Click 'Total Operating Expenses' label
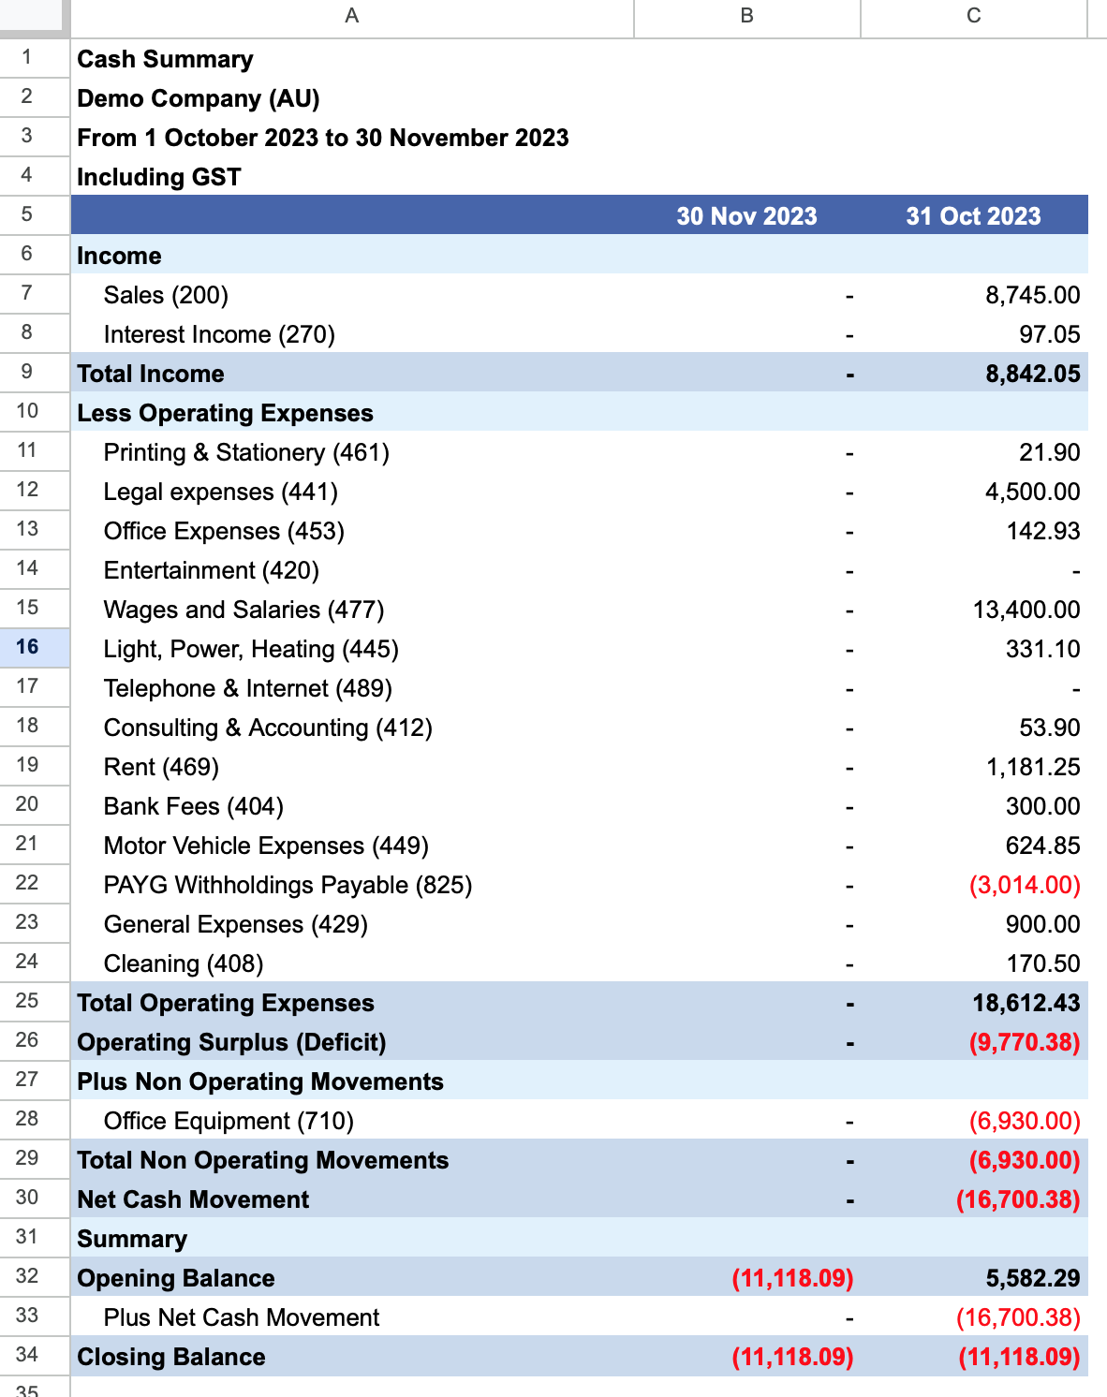 (226, 1003)
